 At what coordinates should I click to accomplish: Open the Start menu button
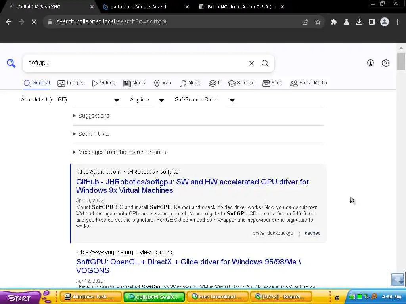click(x=19, y=298)
